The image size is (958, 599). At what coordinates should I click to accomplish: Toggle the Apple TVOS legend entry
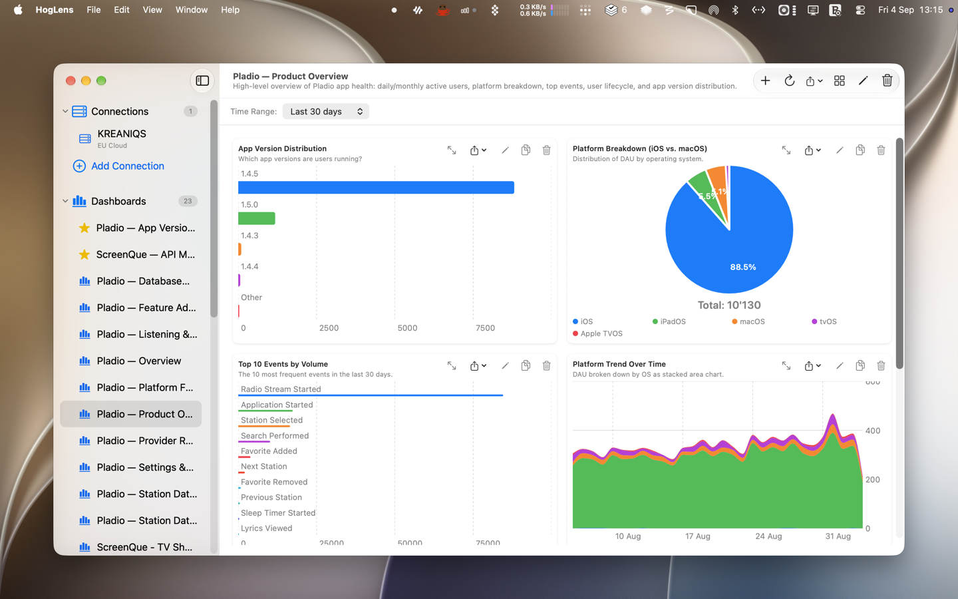[597, 333]
